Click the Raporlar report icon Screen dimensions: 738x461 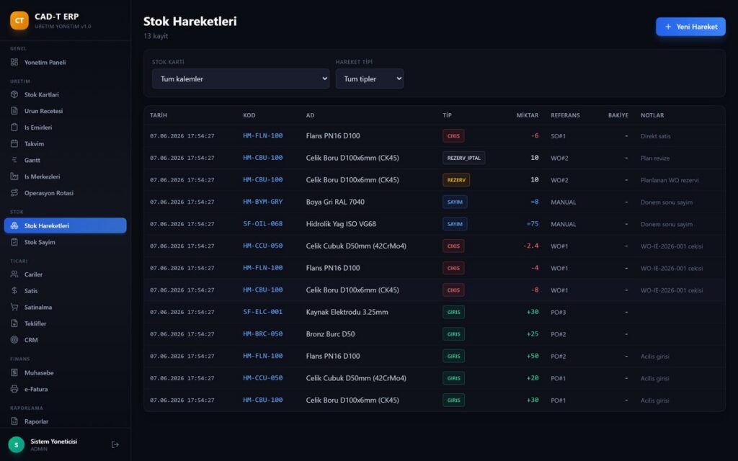14,421
